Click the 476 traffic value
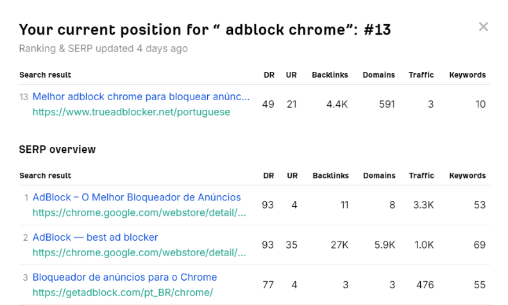This screenshot has width=508, height=305. click(425, 284)
